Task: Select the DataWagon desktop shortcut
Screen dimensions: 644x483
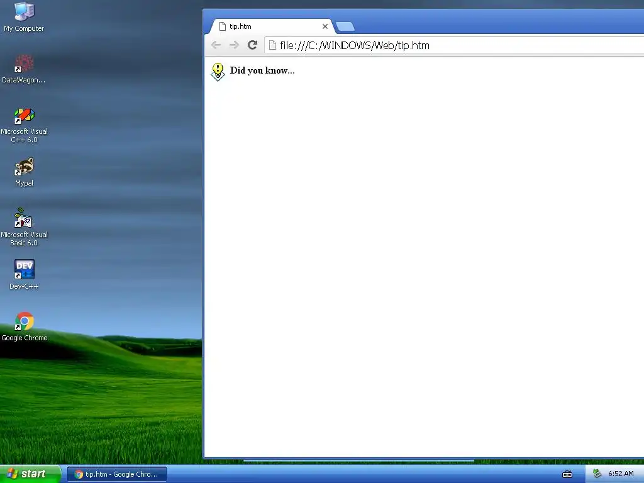Action: coord(24,69)
